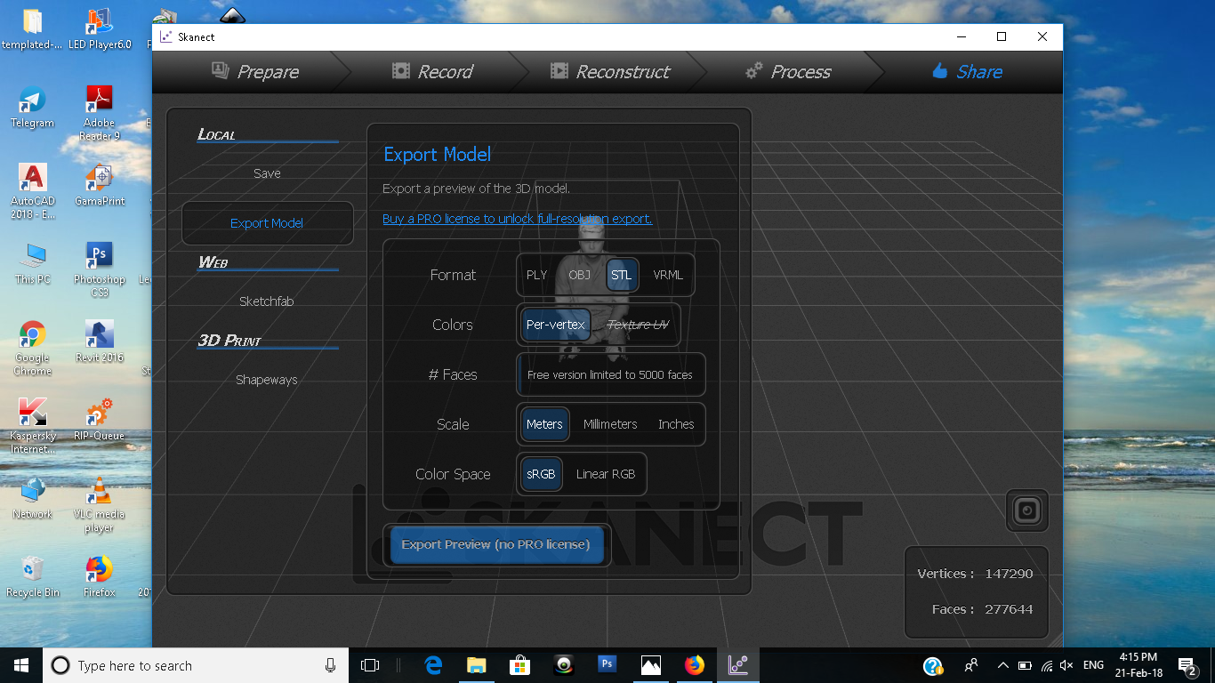This screenshot has width=1215, height=683.
Task: Click Export Preview (no PRO license) button
Action: point(496,544)
